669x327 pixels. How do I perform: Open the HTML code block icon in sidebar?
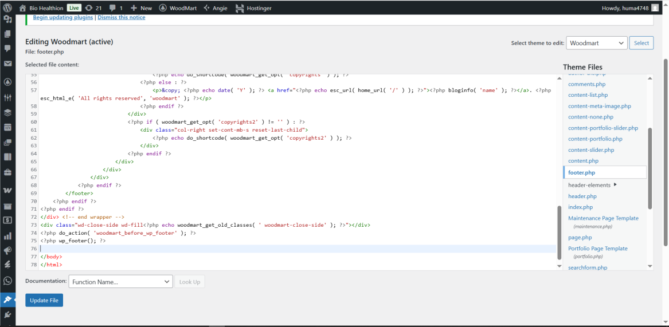click(x=7, y=127)
